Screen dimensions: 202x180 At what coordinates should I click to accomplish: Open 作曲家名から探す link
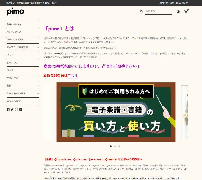pos(16,93)
